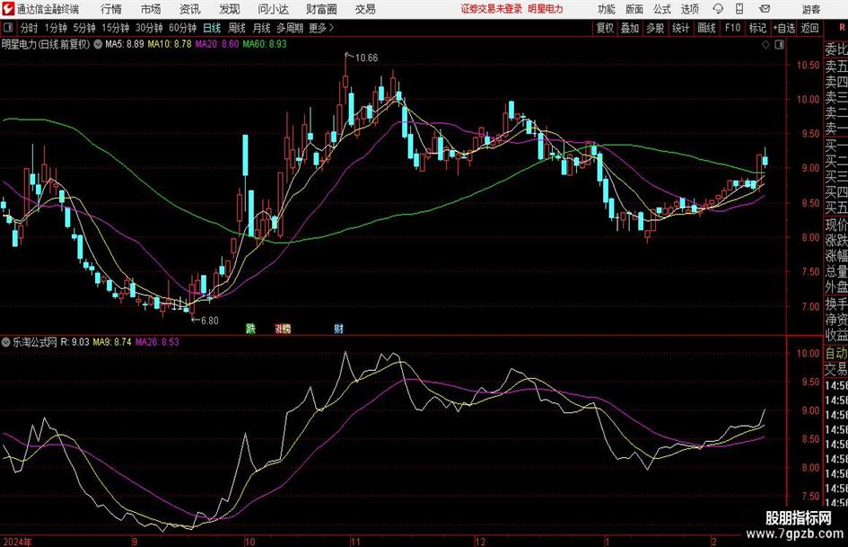Click the 返回 back button
Screen dimensions: 848x547
(x=809, y=28)
